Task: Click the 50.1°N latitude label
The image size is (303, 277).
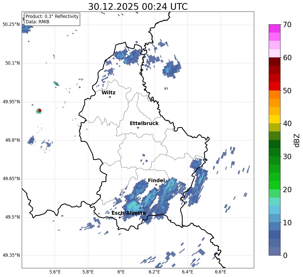Action: tap(12, 63)
